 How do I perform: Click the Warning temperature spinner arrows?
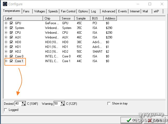(x=63, y=104)
